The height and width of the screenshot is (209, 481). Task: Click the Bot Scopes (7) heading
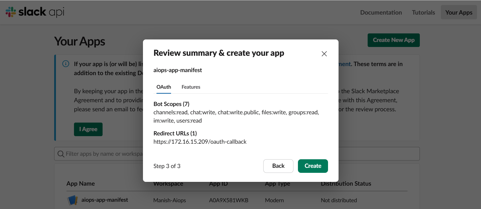coord(171,104)
